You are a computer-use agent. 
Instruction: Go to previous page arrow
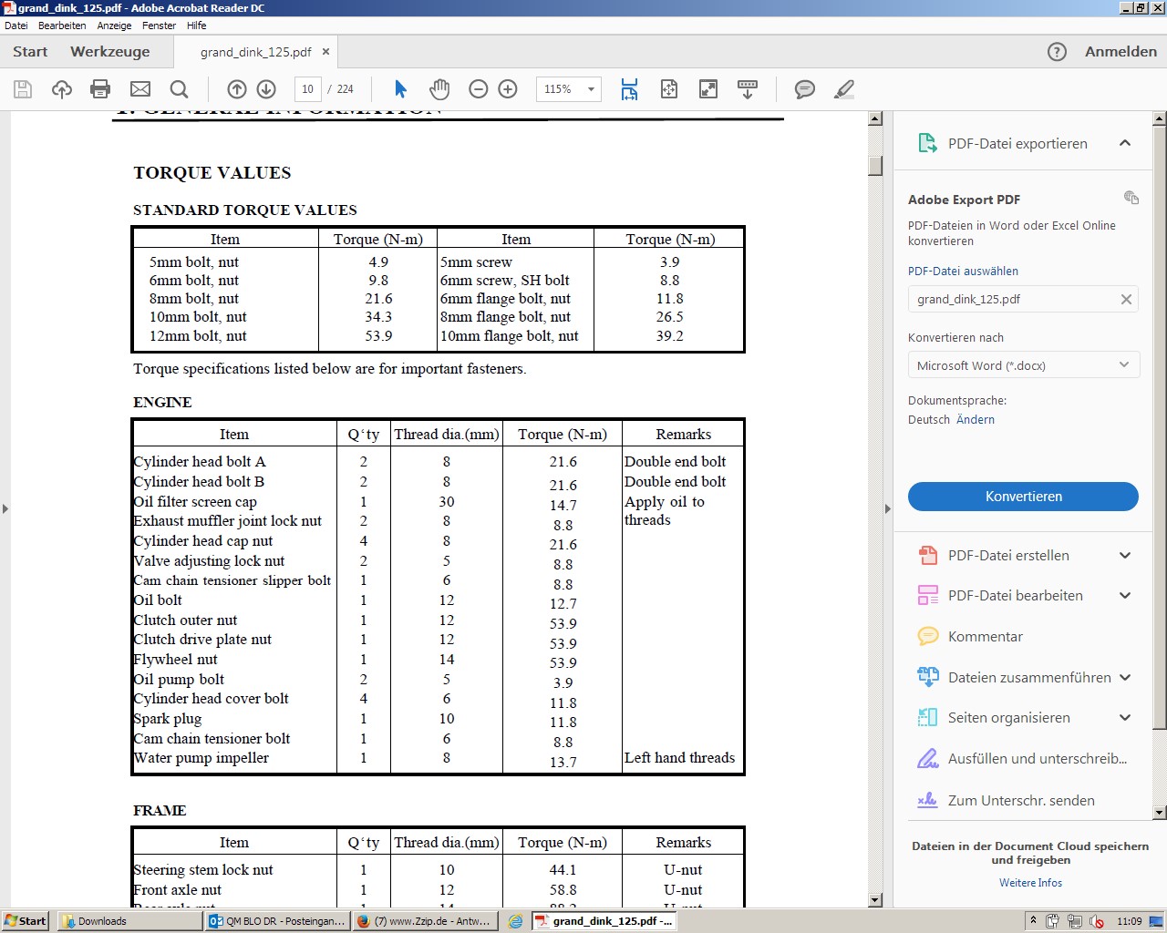(237, 89)
